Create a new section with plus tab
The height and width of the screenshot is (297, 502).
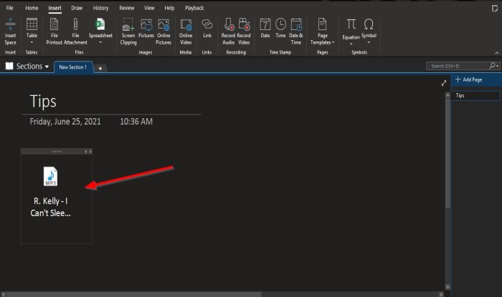coord(100,68)
